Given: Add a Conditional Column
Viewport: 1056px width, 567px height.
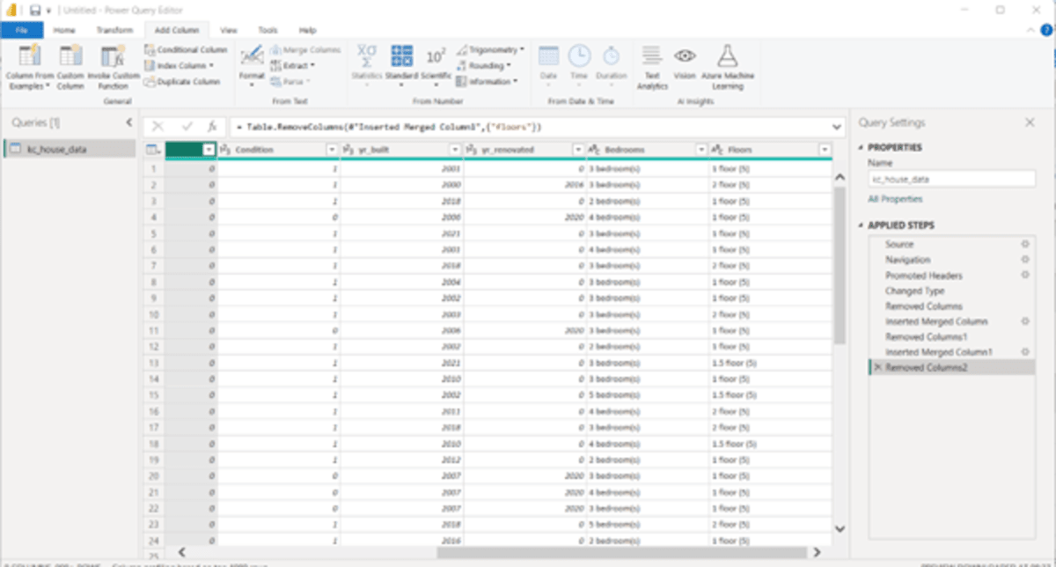Looking at the screenshot, I should coord(186,50).
